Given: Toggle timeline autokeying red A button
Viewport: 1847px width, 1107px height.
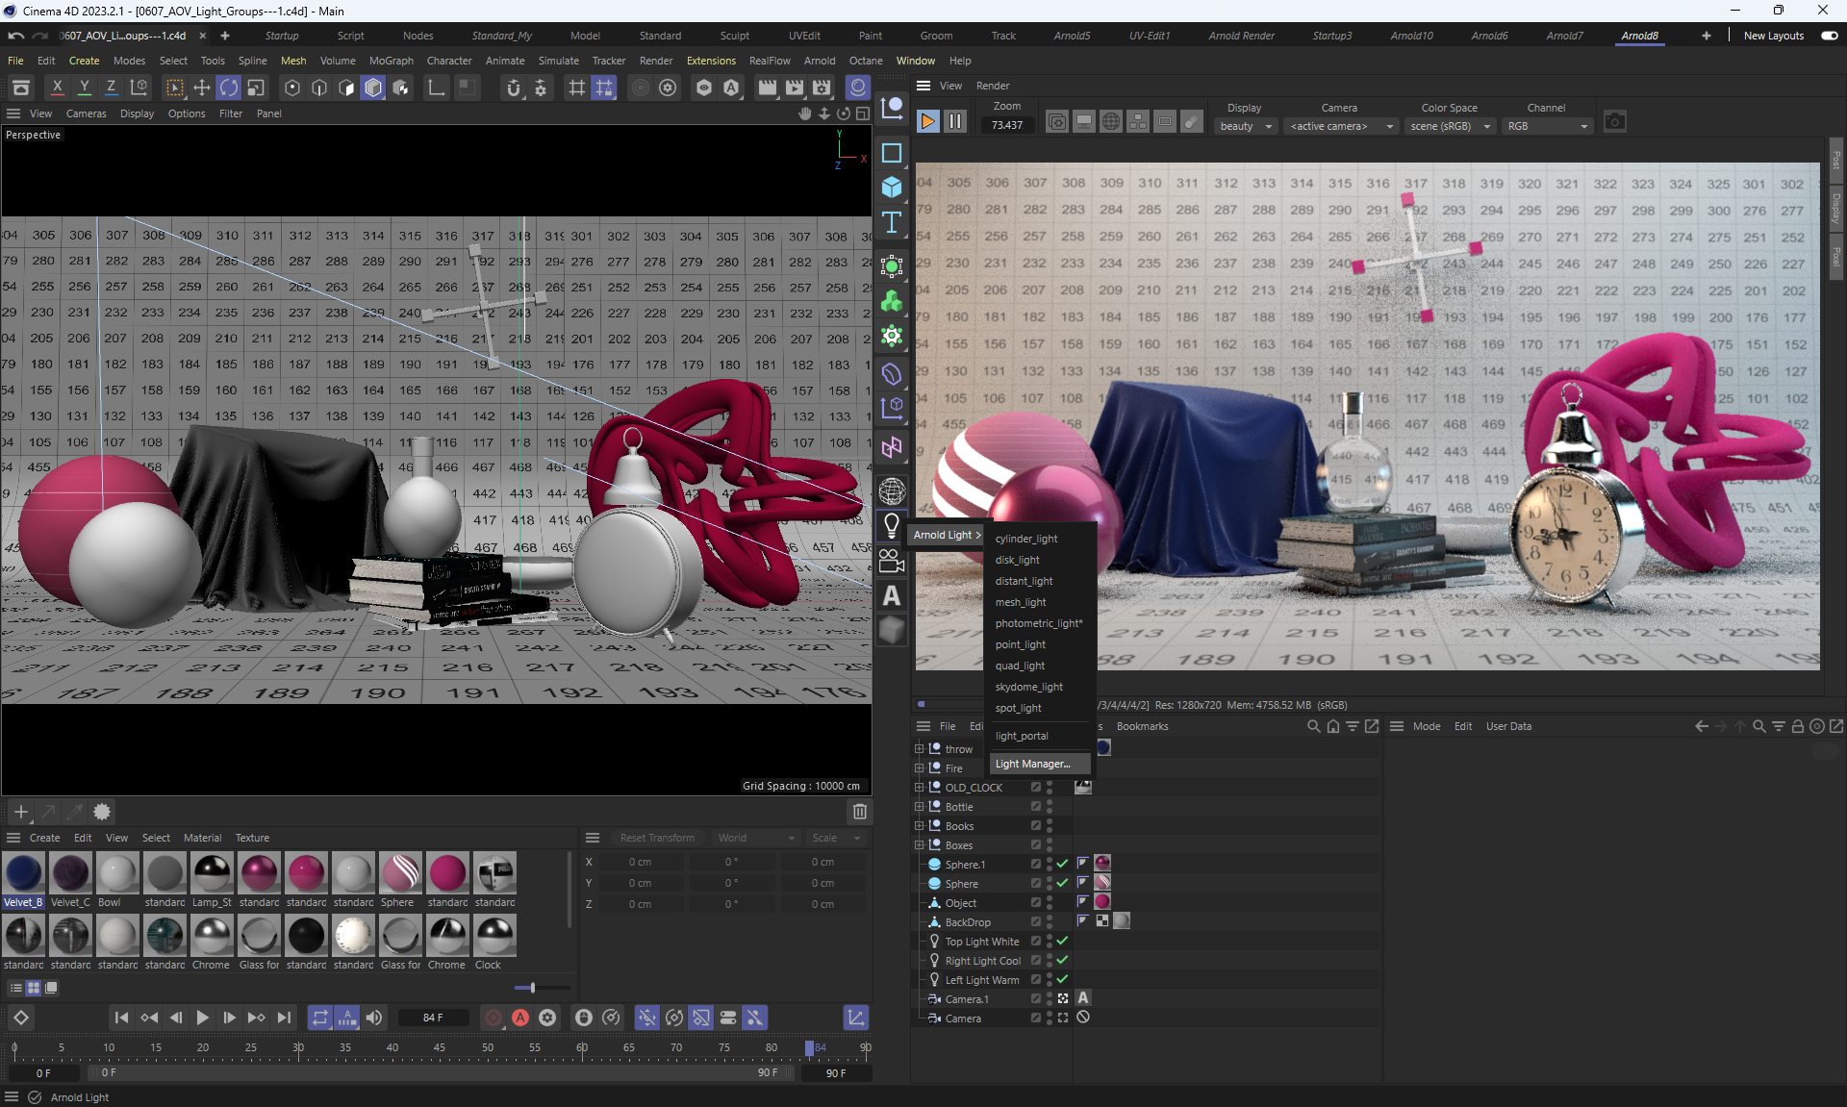Looking at the screenshot, I should (x=520, y=1018).
